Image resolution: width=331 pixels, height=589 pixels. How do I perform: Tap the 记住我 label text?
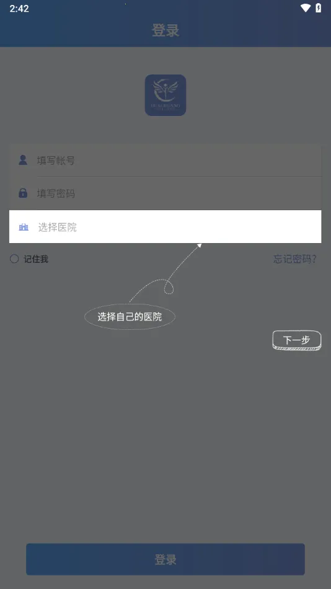pos(36,259)
